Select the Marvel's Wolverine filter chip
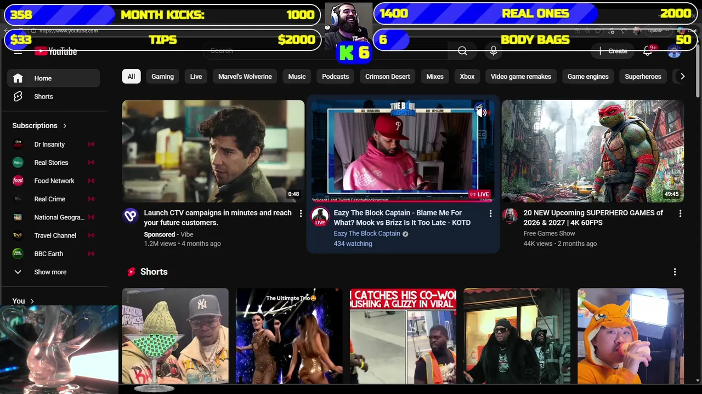This screenshot has height=394, width=702. 245,77
